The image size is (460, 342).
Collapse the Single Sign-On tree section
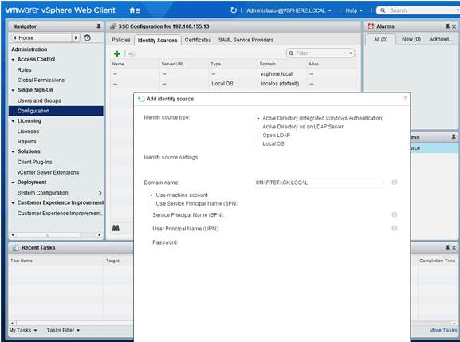(14, 90)
